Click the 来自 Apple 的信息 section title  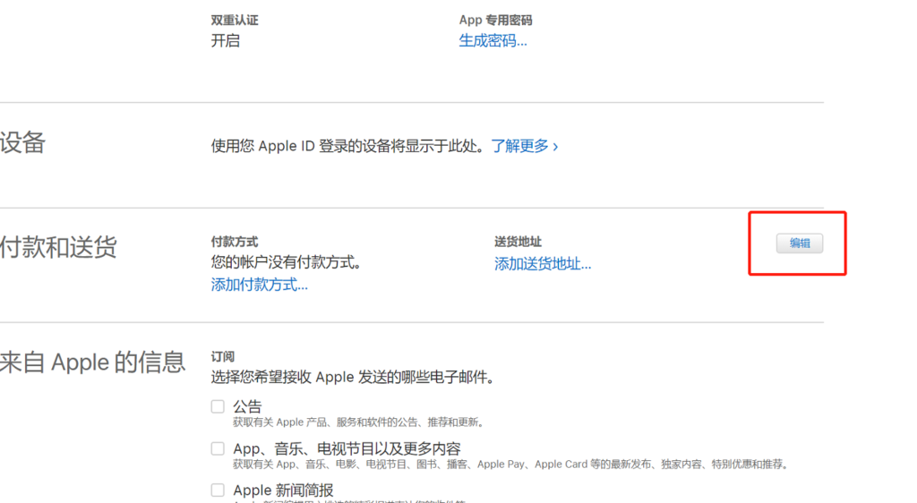(92, 362)
